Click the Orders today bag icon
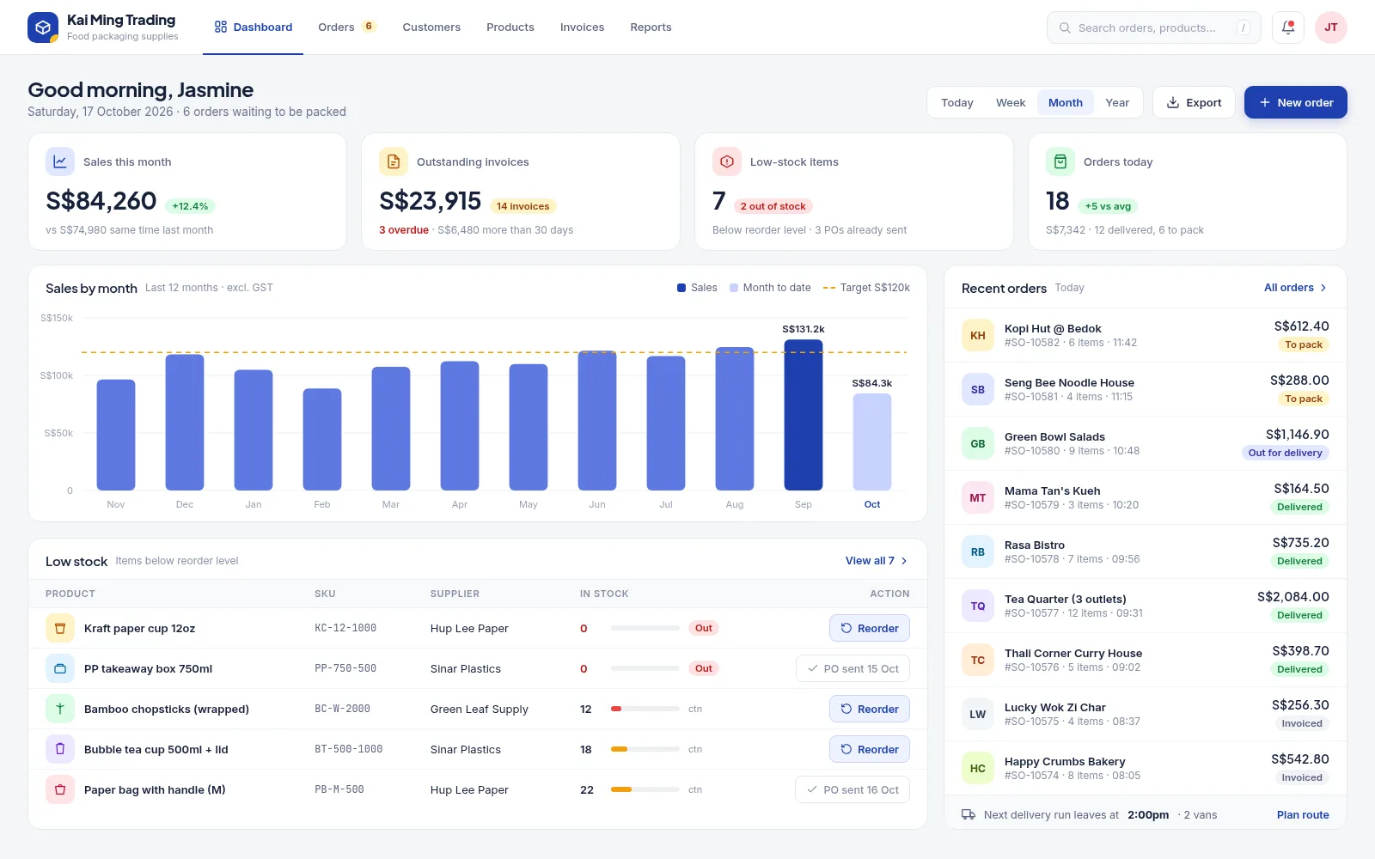 pyautogui.click(x=1060, y=161)
